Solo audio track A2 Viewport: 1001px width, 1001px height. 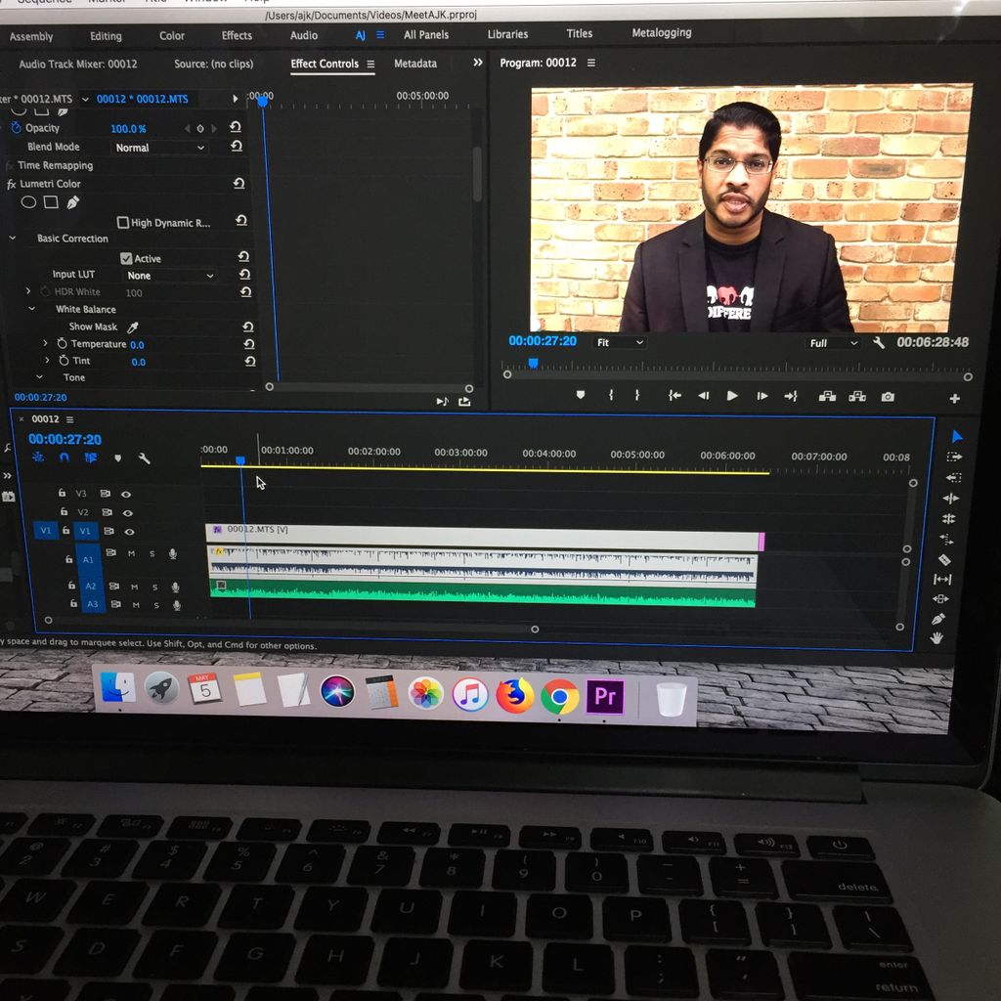[155, 587]
